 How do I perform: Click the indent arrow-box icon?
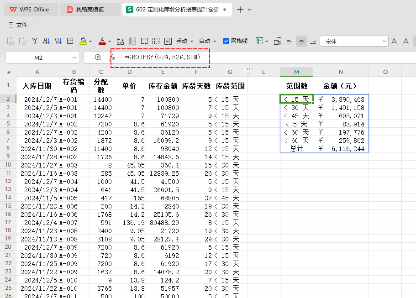point(168,41)
